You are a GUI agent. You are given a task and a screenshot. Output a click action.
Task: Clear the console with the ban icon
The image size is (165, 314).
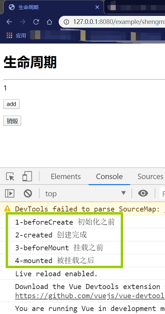pyautogui.click(x=28, y=194)
